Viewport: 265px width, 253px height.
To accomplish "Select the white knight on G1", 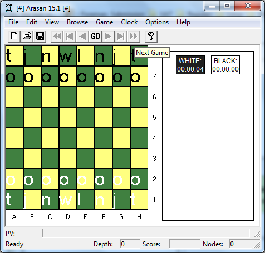I will (121, 200).
